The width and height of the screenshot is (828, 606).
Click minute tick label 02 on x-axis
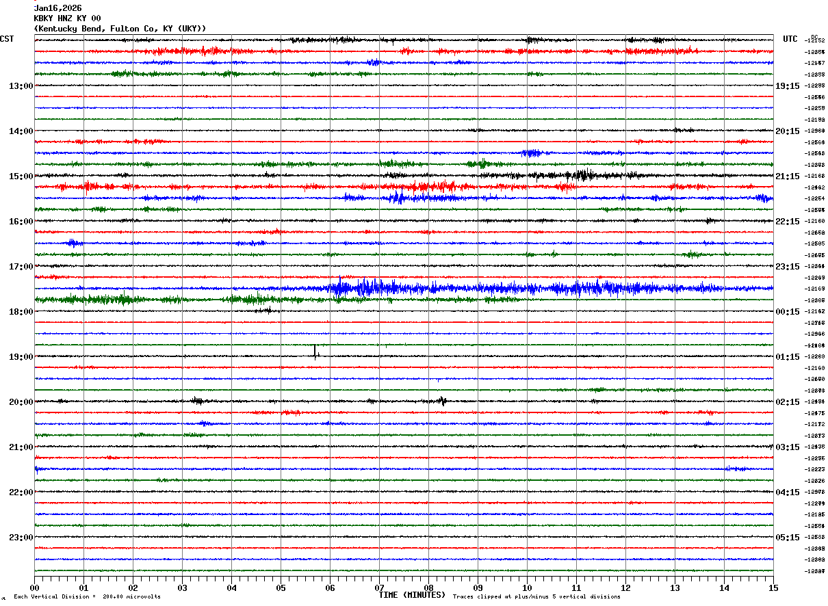pos(133,588)
